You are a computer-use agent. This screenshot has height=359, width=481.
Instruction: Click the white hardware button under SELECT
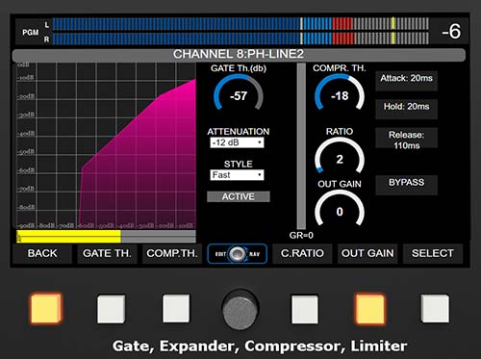click(435, 309)
